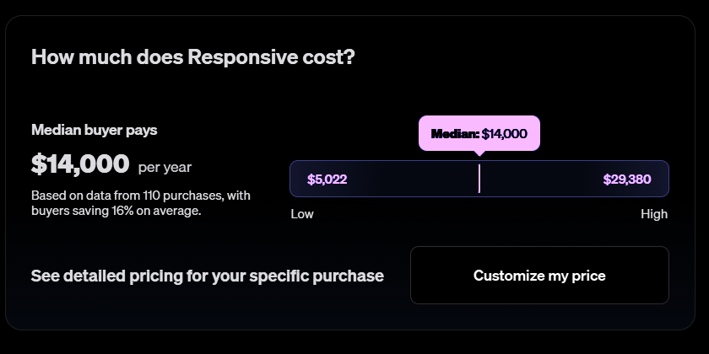Screen dimensions: 709x354
Task: Click the price bar between median and $29,380
Action: tap(540, 179)
